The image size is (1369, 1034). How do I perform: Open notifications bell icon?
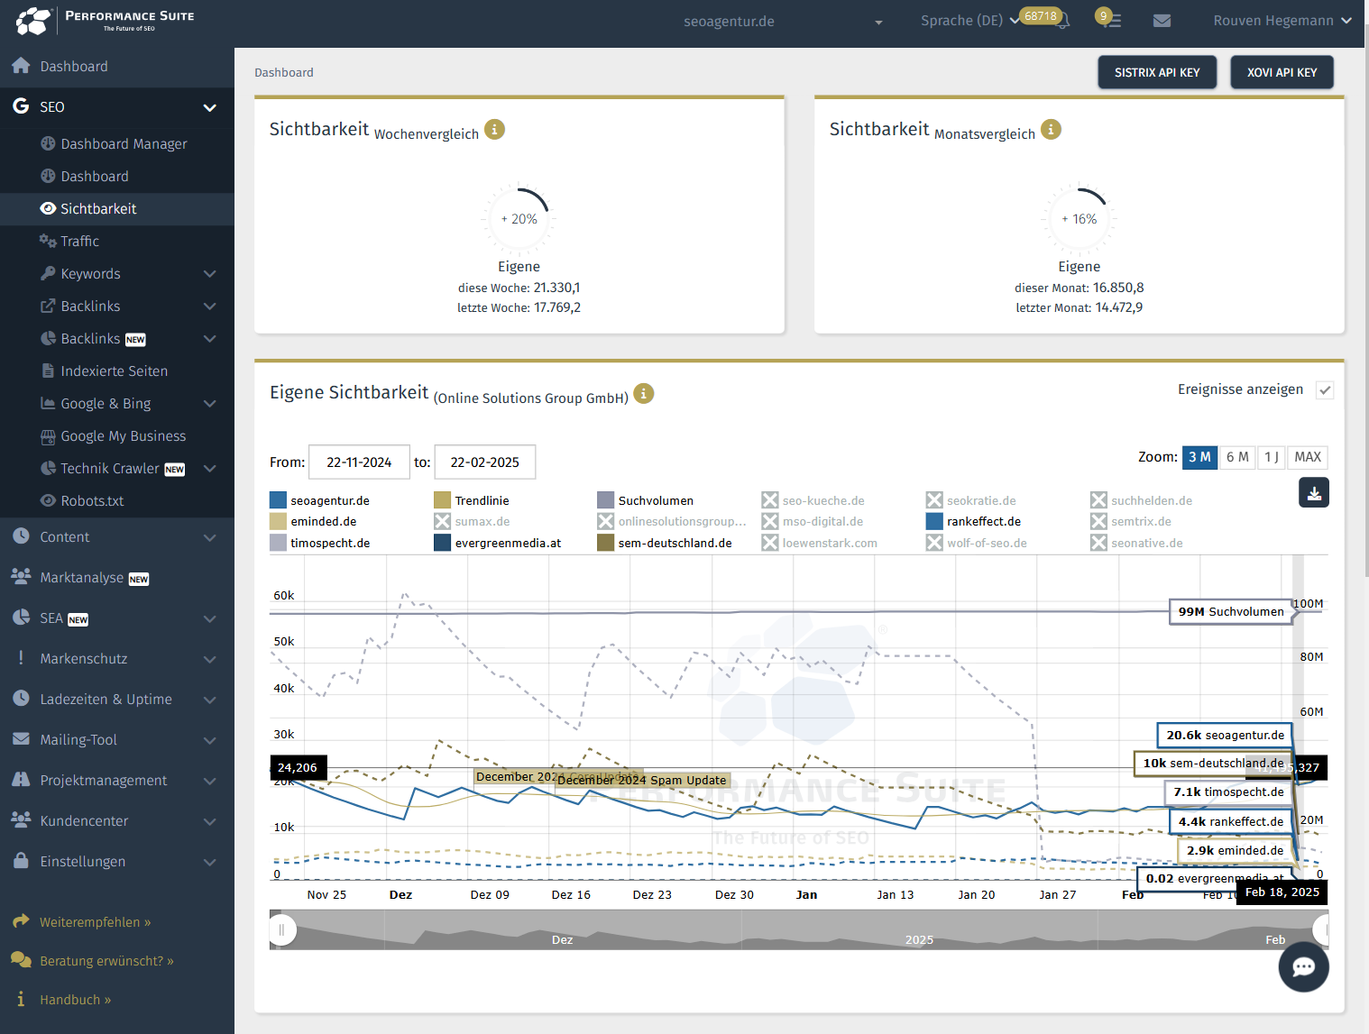point(1063,22)
